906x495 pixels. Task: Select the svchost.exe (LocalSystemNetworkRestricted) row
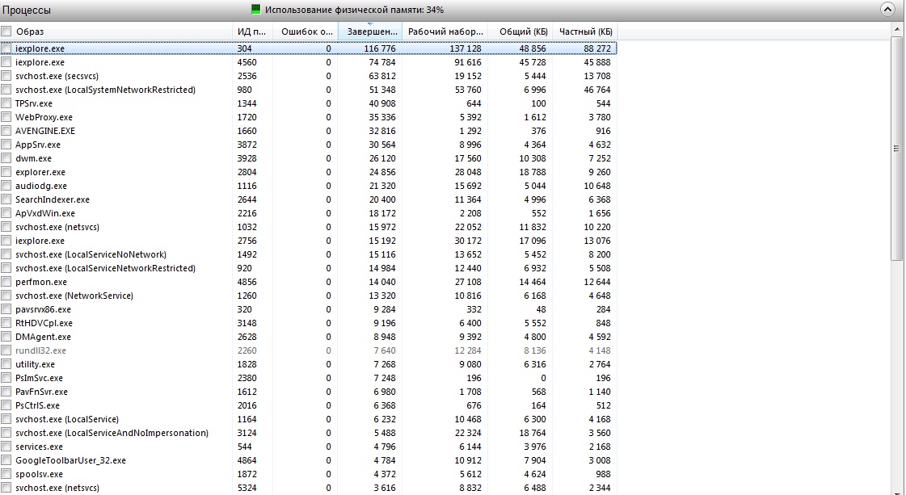[x=309, y=90]
